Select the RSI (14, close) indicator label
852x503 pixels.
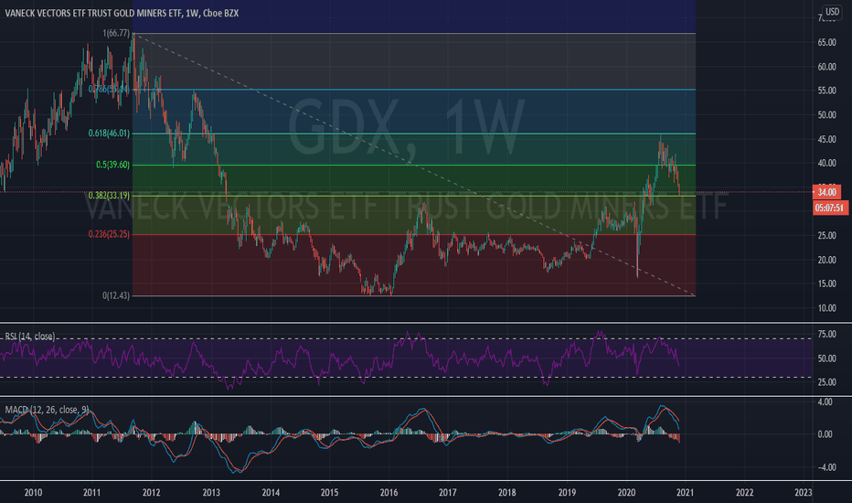pos(30,337)
